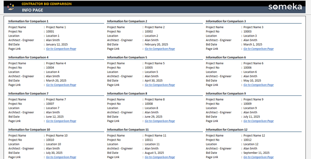Click project number 10008
The height and width of the screenshot is (159, 311).
pyautogui.click(x=149, y=104)
